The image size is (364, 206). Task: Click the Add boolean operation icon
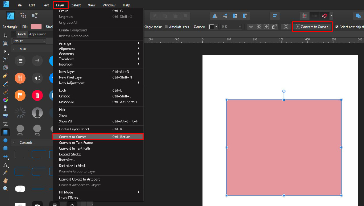pyautogui.click(x=358, y=16)
